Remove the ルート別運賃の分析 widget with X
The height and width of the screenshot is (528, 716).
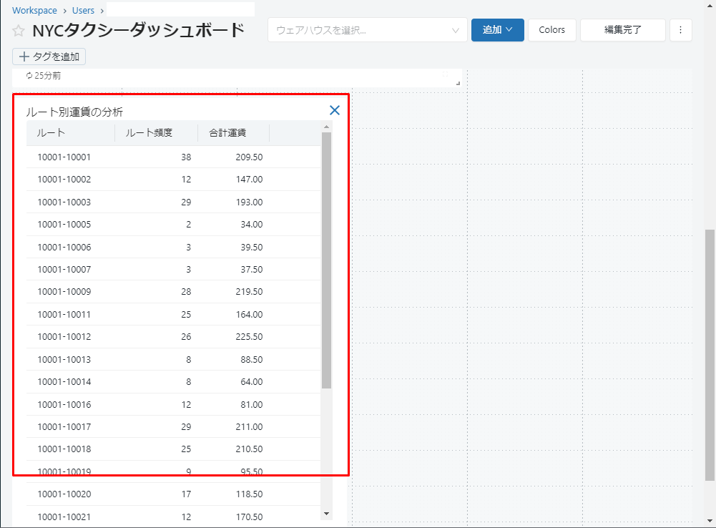334,110
